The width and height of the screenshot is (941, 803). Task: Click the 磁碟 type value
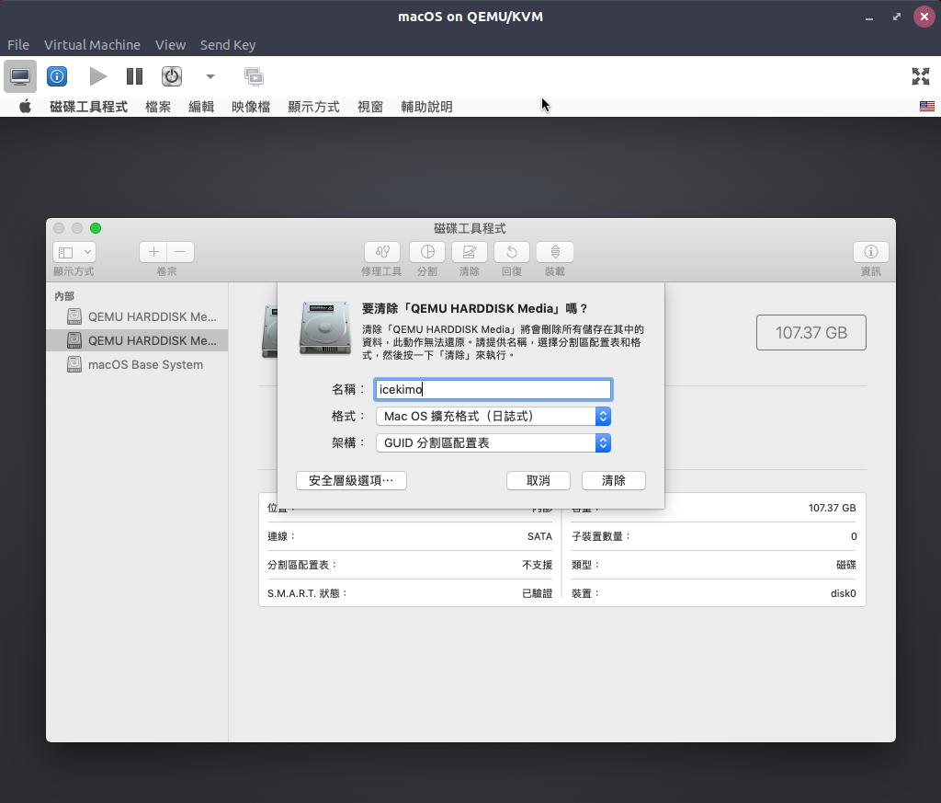846,565
